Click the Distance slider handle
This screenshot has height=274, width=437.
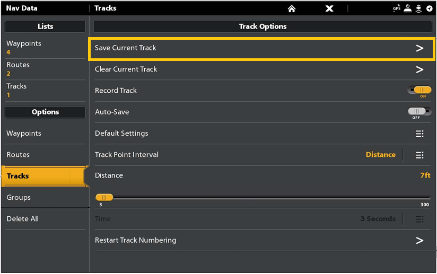click(104, 197)
